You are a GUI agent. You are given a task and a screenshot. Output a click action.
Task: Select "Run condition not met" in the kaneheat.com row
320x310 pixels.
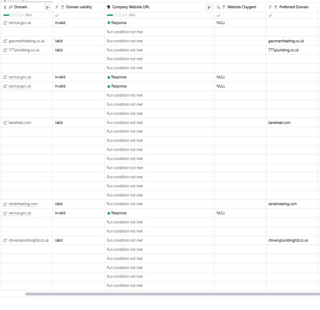coord(125,123)
